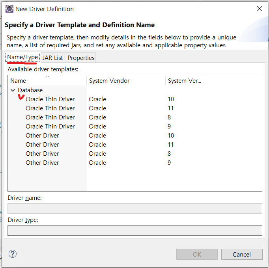Select Other Driver version 11
Viewport: 269px width, 268px height.
(42, 145)
